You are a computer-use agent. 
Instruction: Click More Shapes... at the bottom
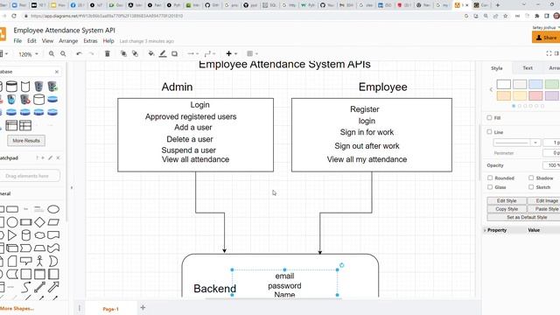click(x=17, y=308)
